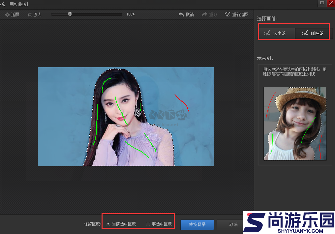Click the 替换背景 replace background button
The width and height of the screenshot is (335, 234).
coord(197,224)
